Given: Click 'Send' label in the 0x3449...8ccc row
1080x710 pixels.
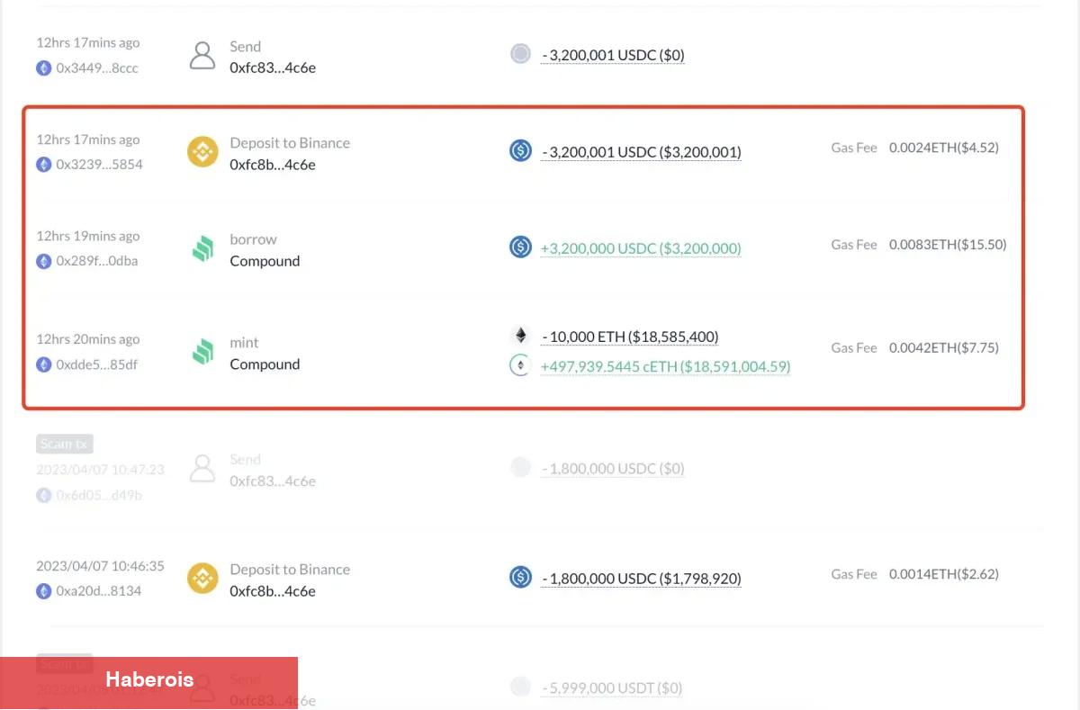Looking at the screenshot, I should (245, 47).
